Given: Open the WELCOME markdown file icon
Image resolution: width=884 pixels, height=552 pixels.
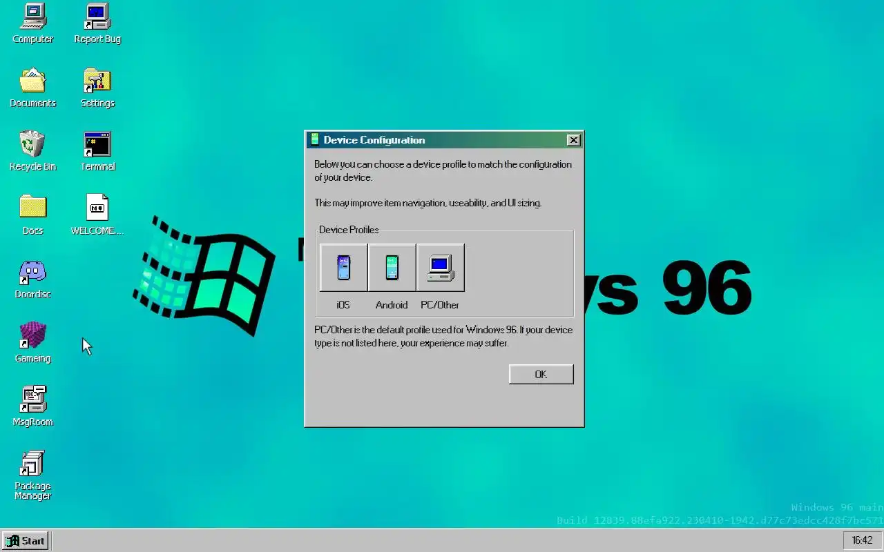Looking at the screenshot, I should pos(97,208).
